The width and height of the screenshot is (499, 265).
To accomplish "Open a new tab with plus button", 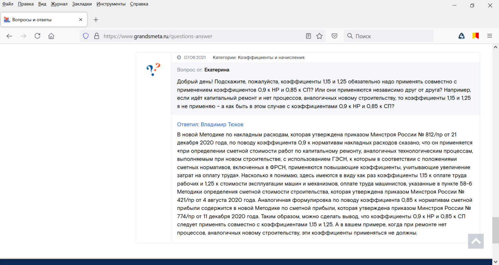I will tap(96, 20).
